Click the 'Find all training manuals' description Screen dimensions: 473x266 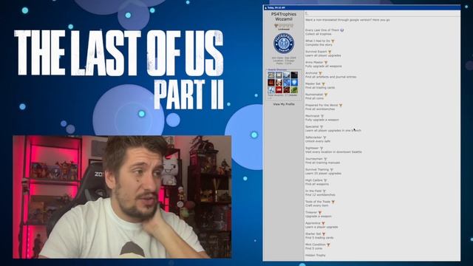point(322,163)
